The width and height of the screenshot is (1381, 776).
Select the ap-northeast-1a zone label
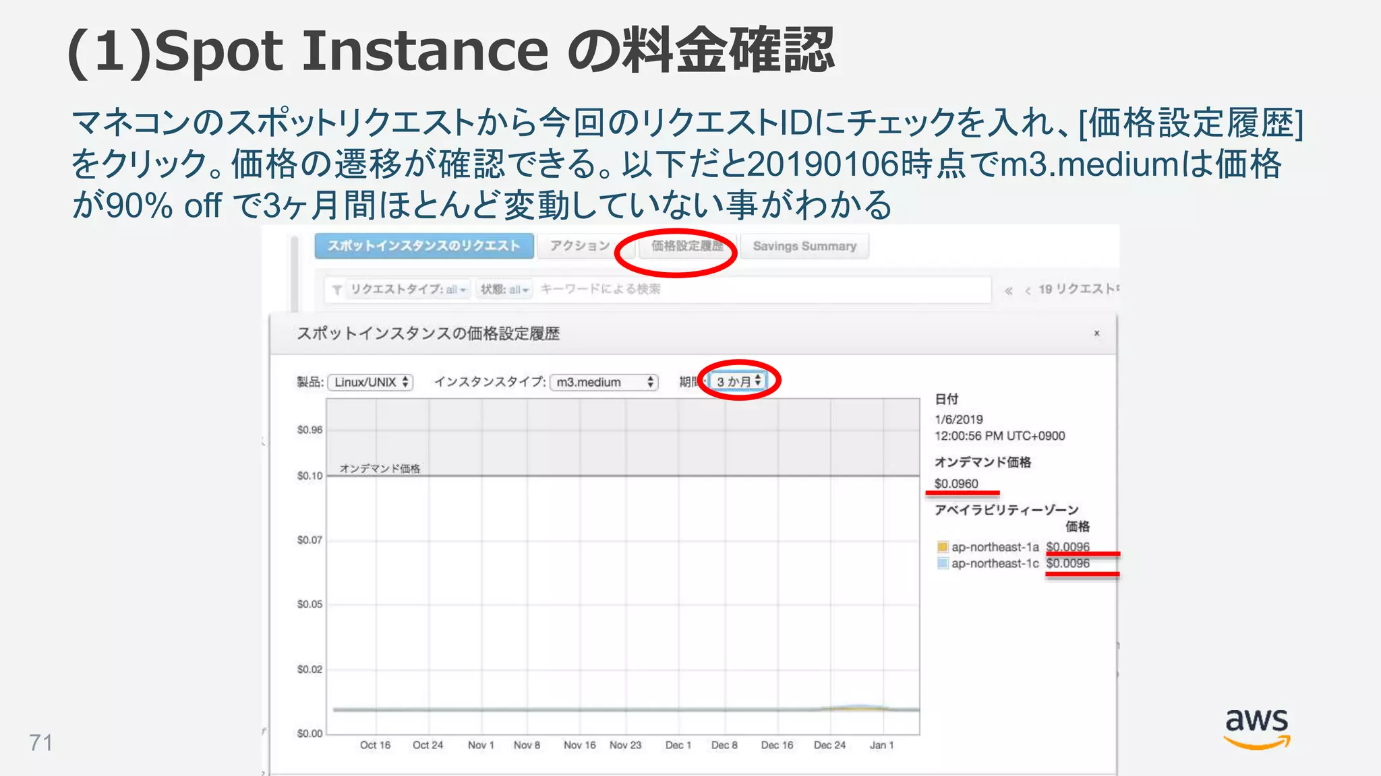coord(995,547)
